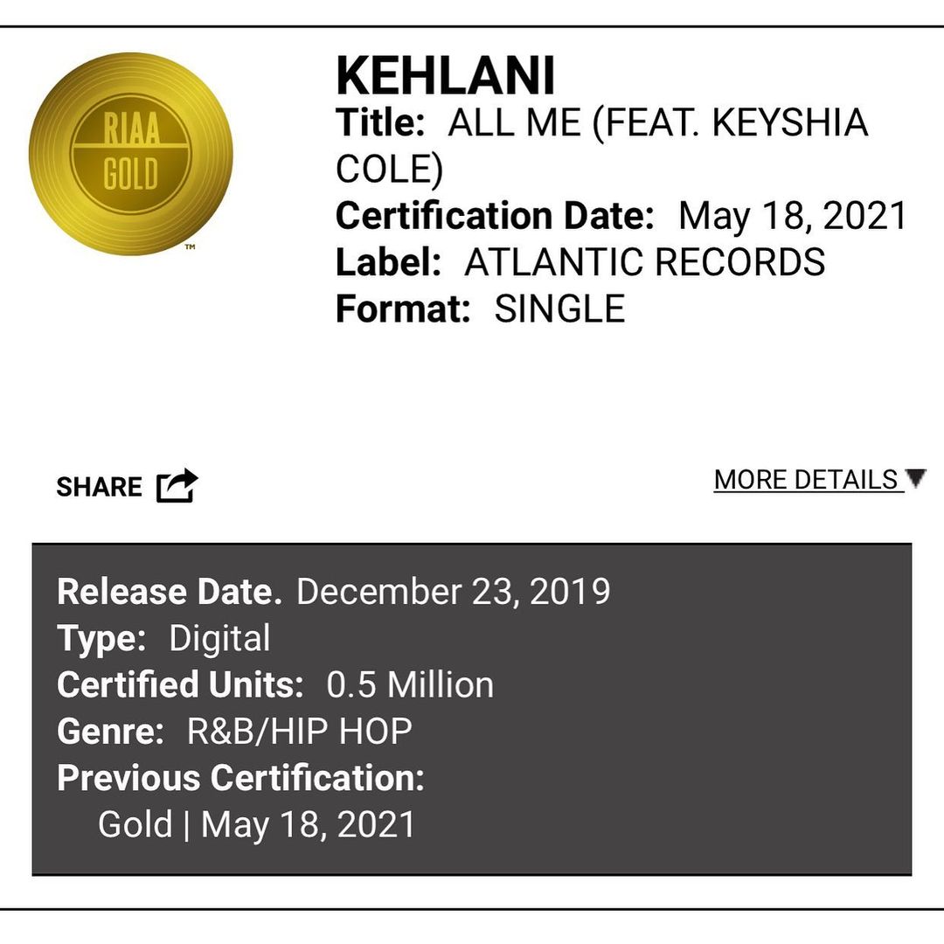Click the SHARE label

(x=99, y=487)
